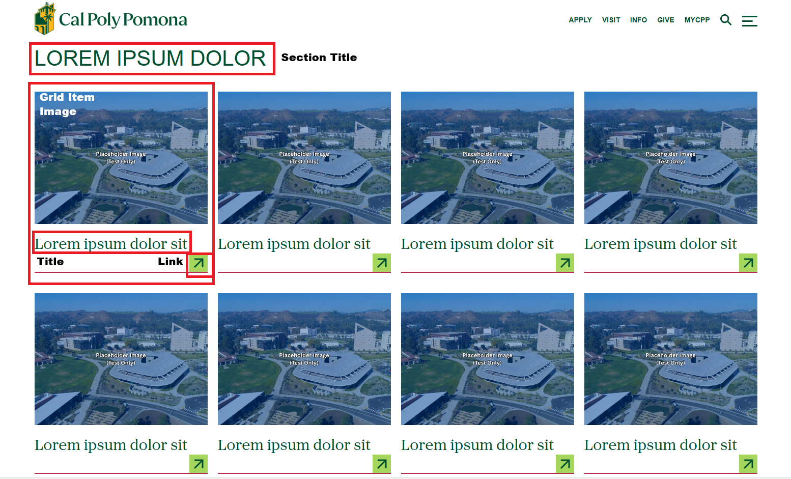The width and height of the screenshot is (791, 479).
Task: Open the second bottom-row card title link
Action: tap(294, 445)
